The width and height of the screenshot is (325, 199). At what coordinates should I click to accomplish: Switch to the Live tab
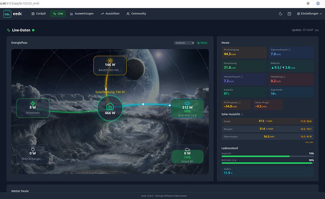58,14
